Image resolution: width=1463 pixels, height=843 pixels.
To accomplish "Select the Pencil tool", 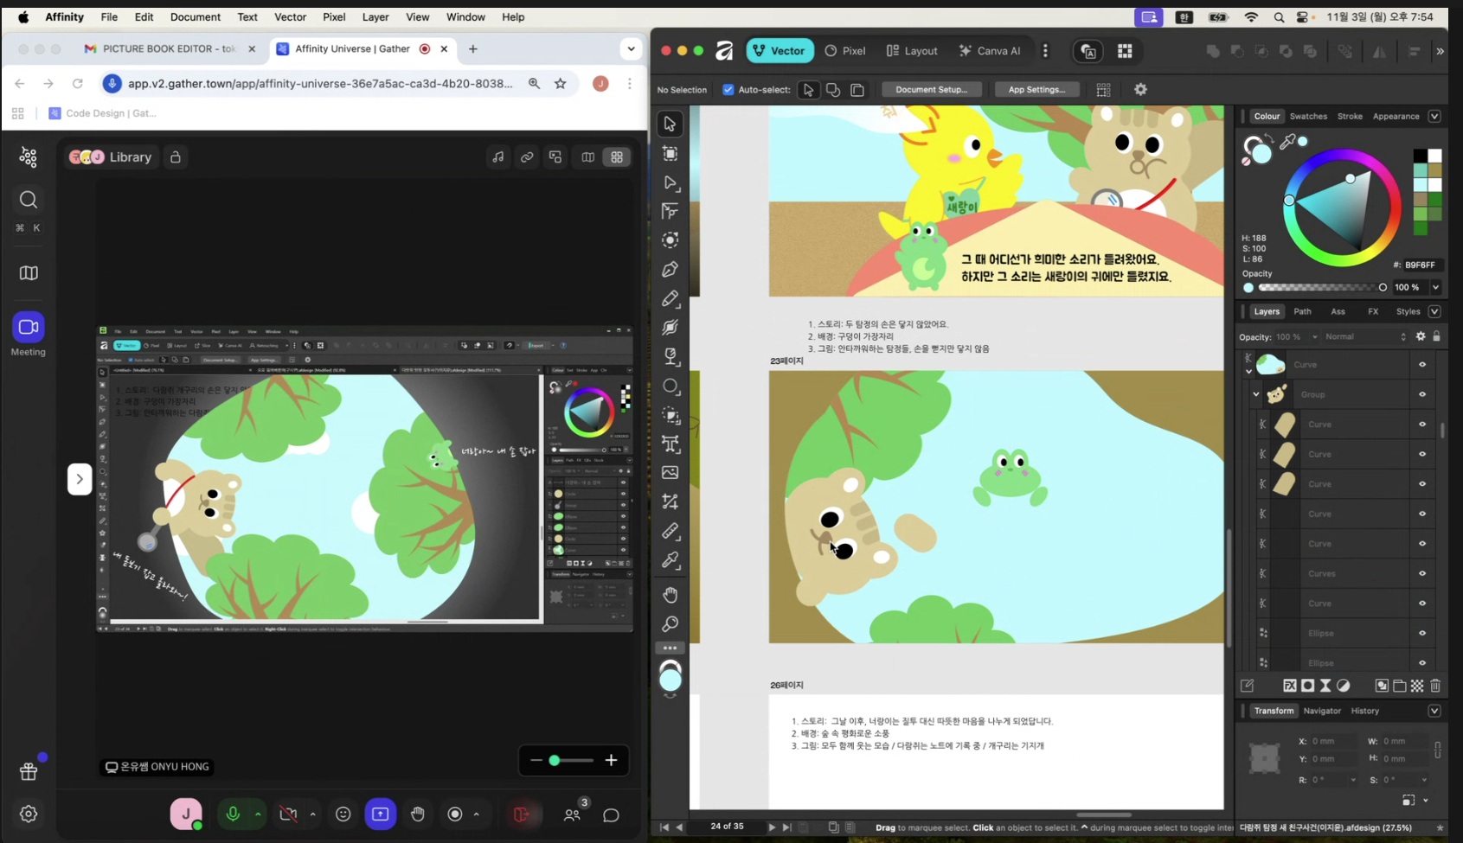I will point(670,299).
